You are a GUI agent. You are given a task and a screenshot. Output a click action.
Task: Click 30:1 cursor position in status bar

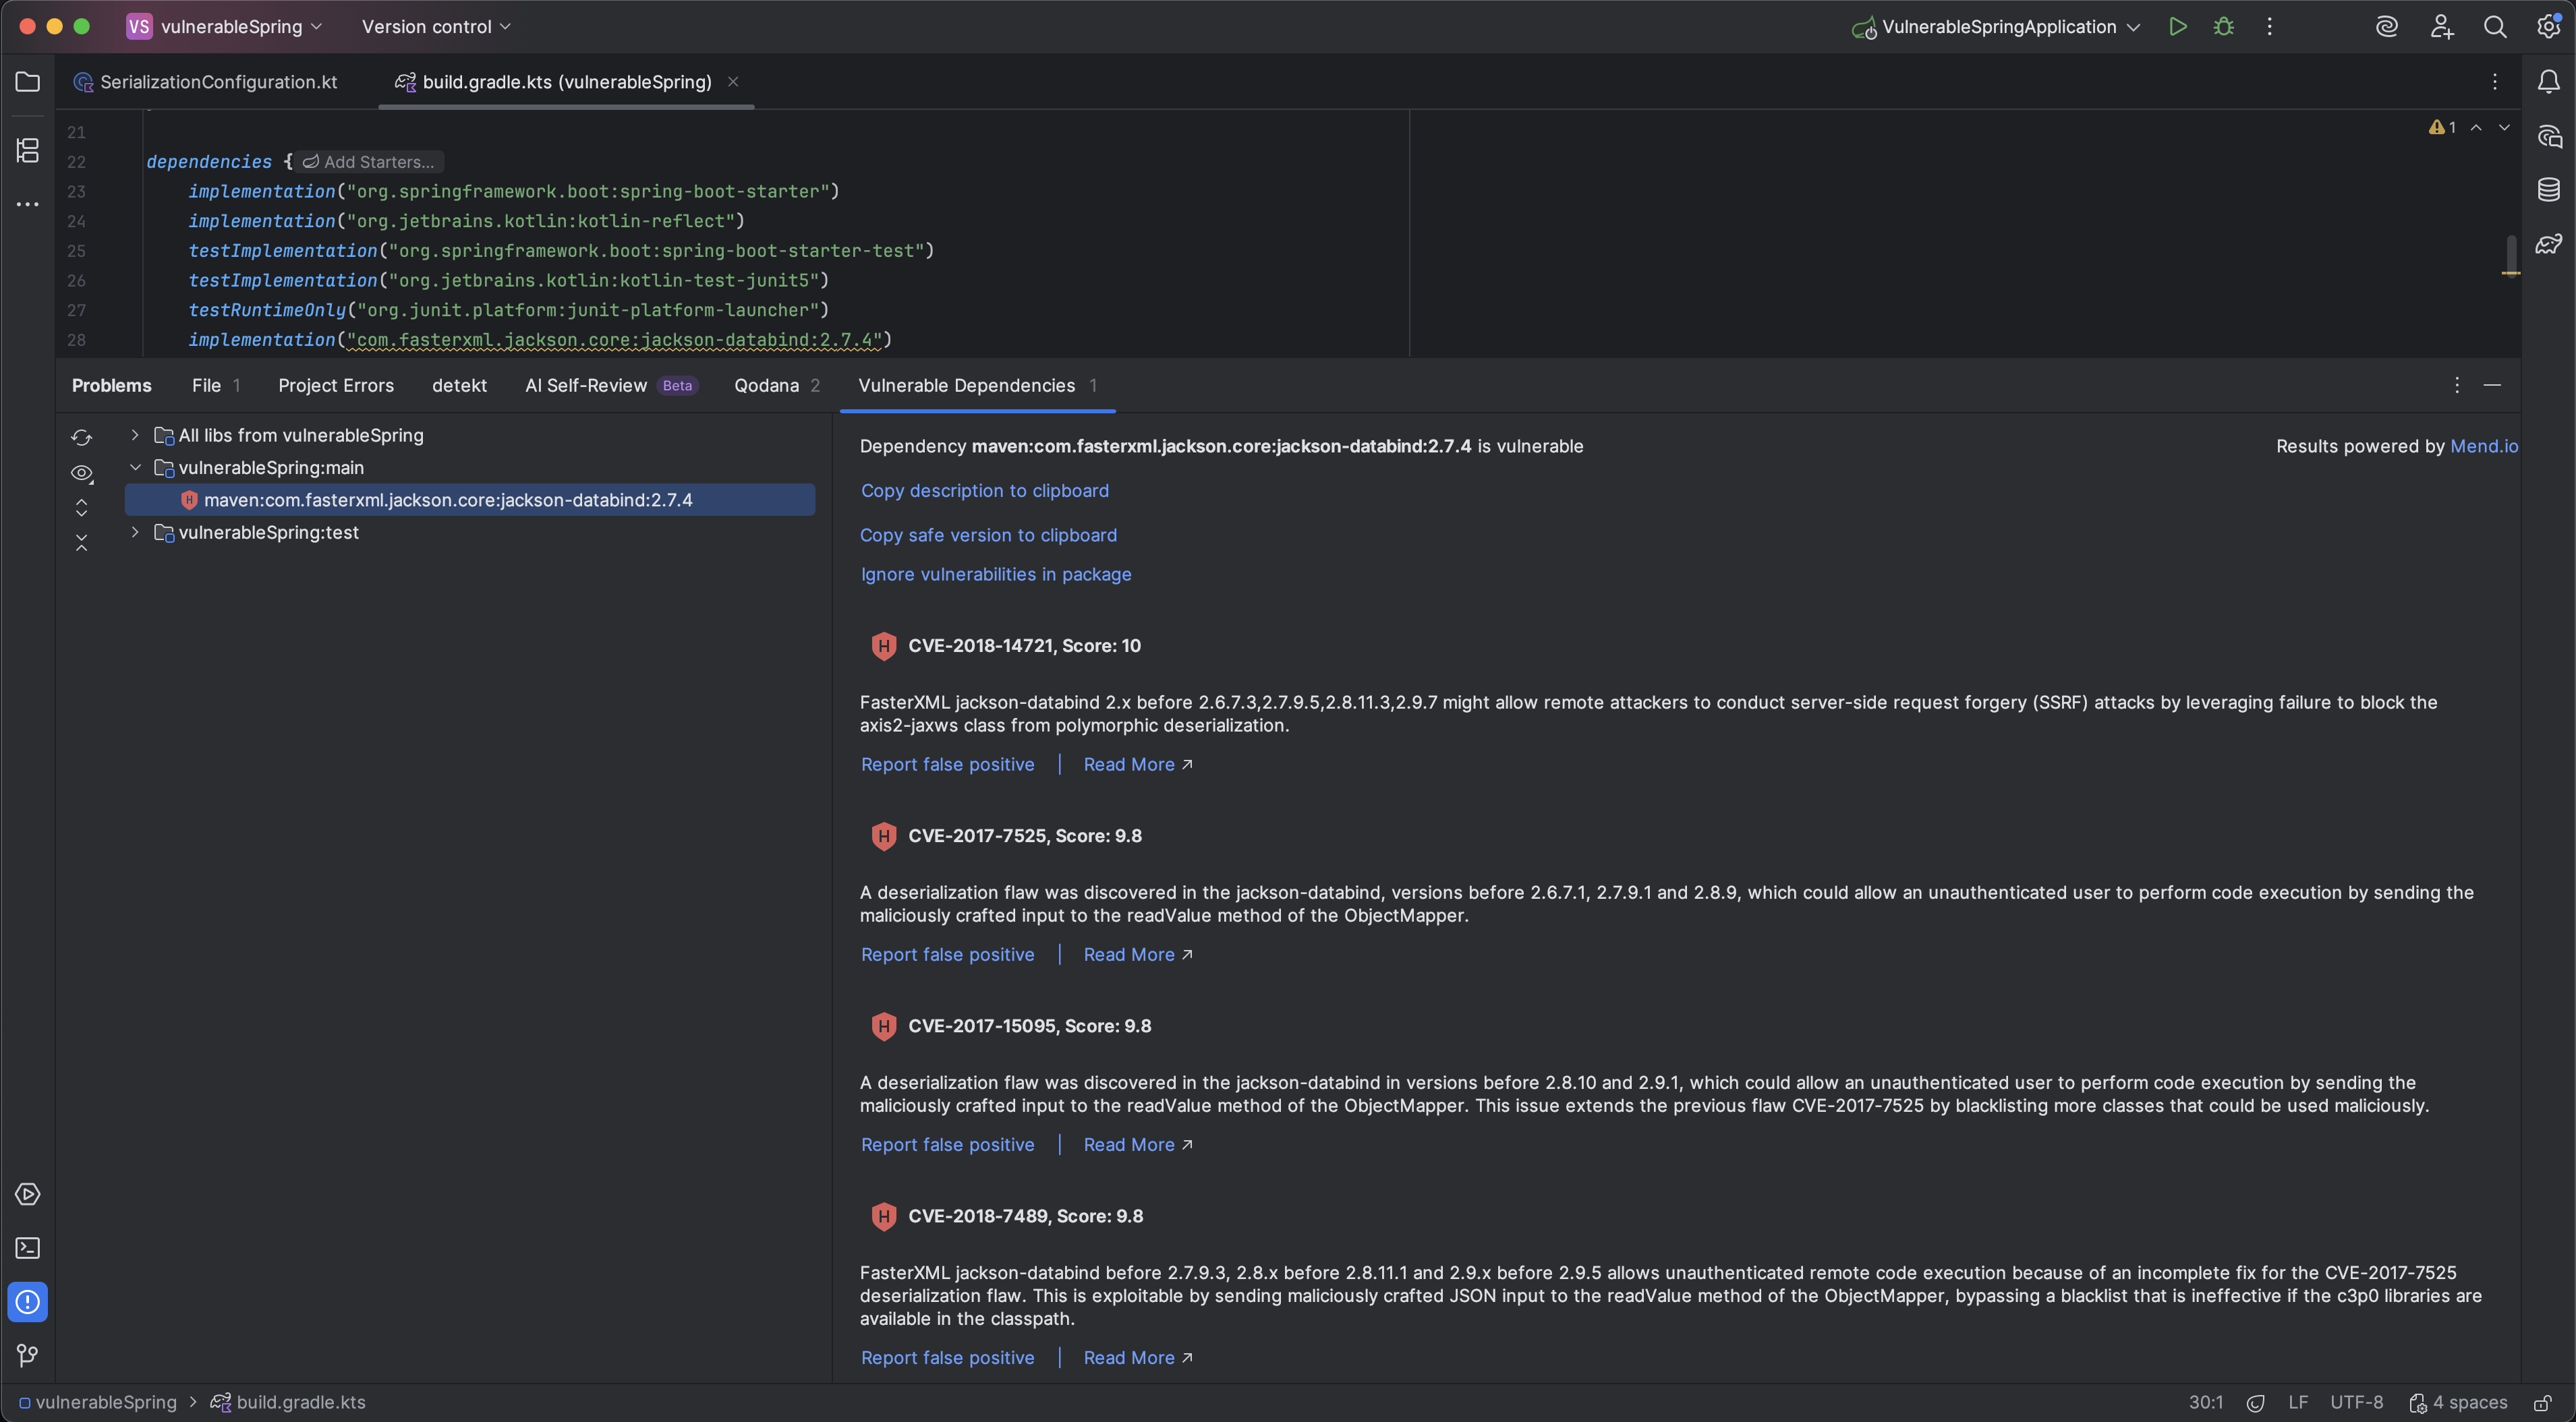point(2205,1403)
